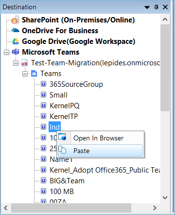Select the KernelTP team
This screenshot has width=175, height=215.
tap(64, 117)
